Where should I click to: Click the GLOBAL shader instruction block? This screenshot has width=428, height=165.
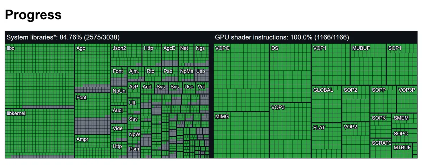click(x=327, y=104)
